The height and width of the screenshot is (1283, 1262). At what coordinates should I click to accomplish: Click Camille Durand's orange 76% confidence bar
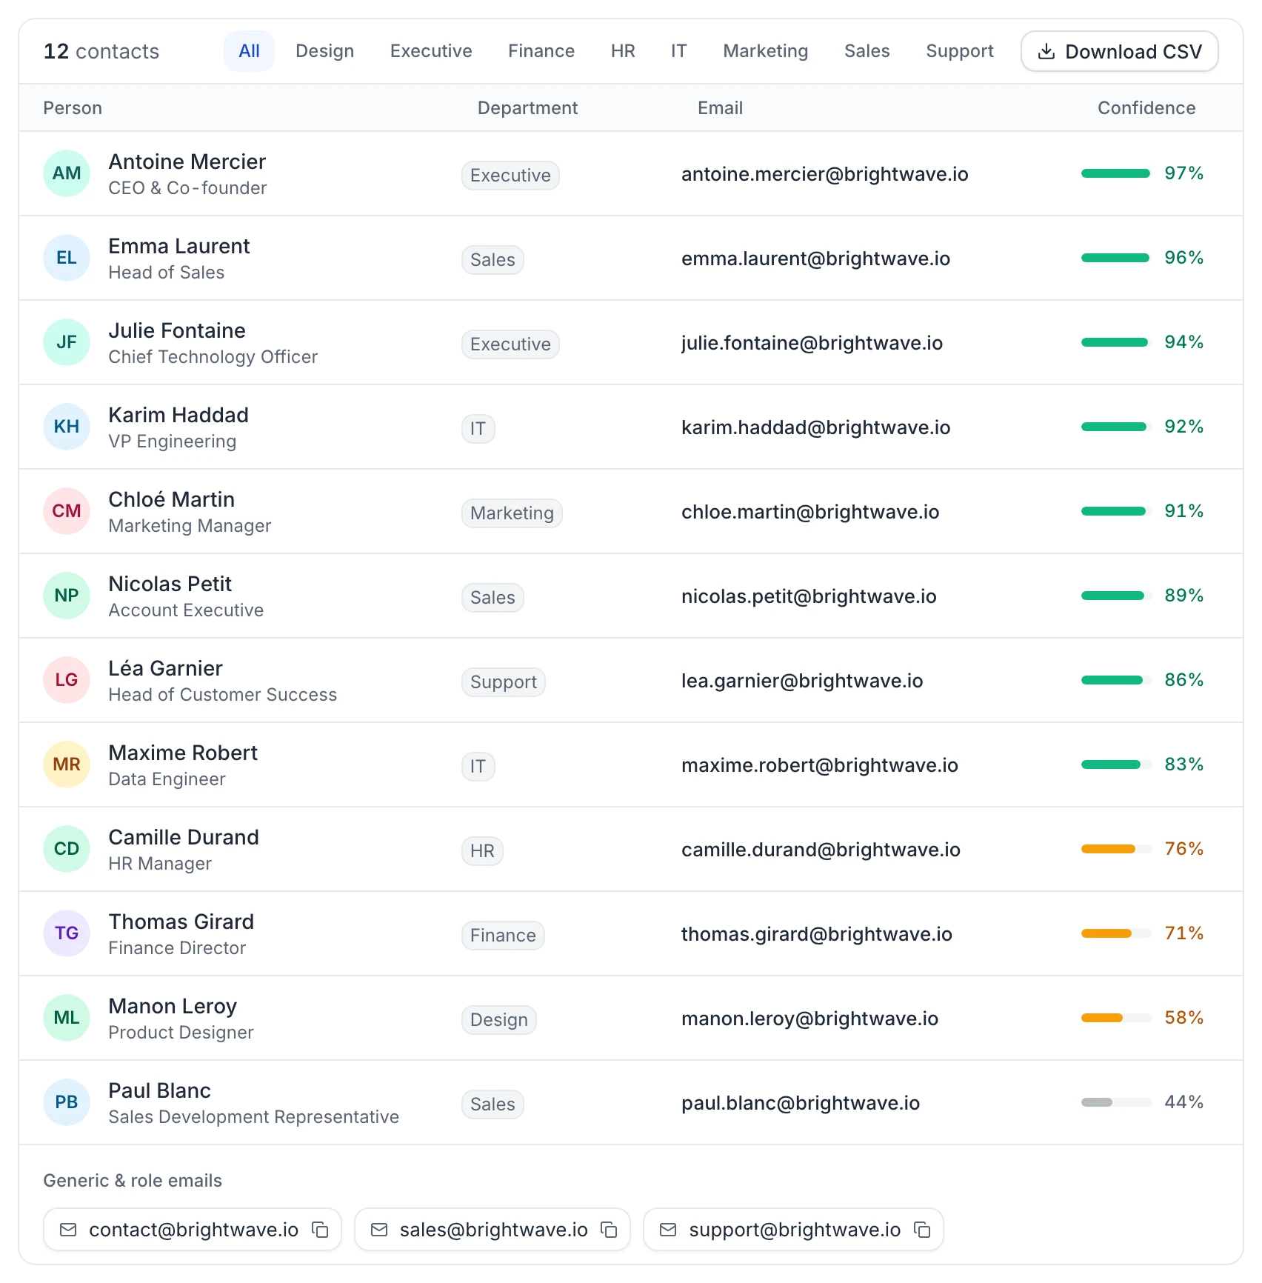1116,849
